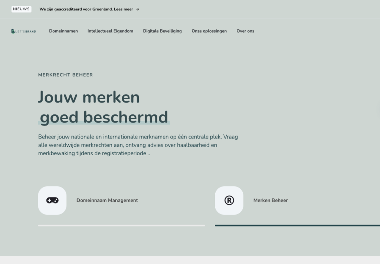Click the underlined goed beschermd text
The image size is (380, 264).
pos(104,117)
